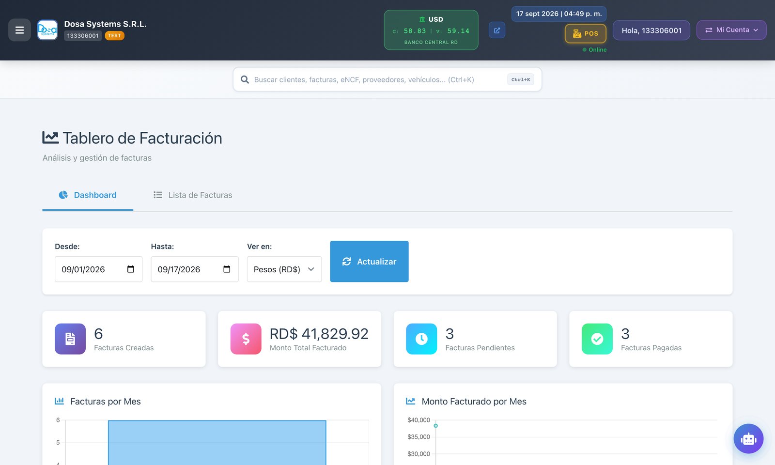This screenshot has height=465, width=775.
Task: Click the Desde date field
Action: [x=98, y=269]
